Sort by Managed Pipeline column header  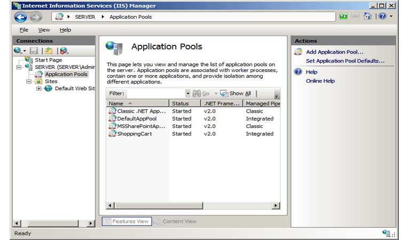(262, 103)
